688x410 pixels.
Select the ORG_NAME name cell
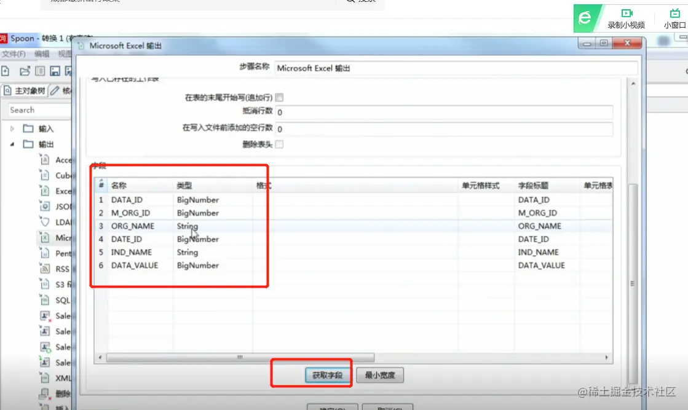140,226
